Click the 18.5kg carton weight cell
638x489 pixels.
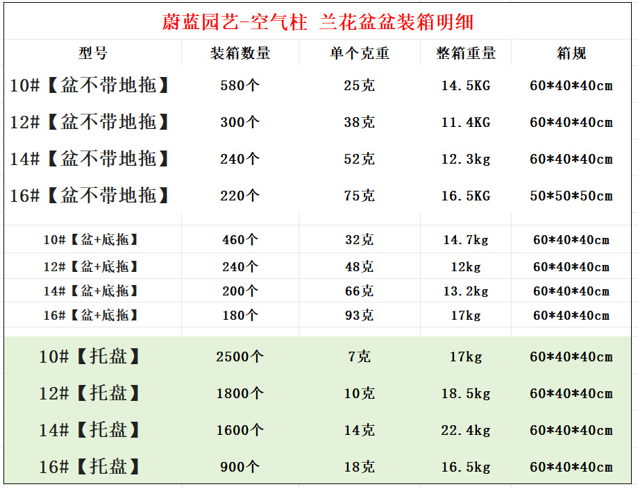coord(466,393)
